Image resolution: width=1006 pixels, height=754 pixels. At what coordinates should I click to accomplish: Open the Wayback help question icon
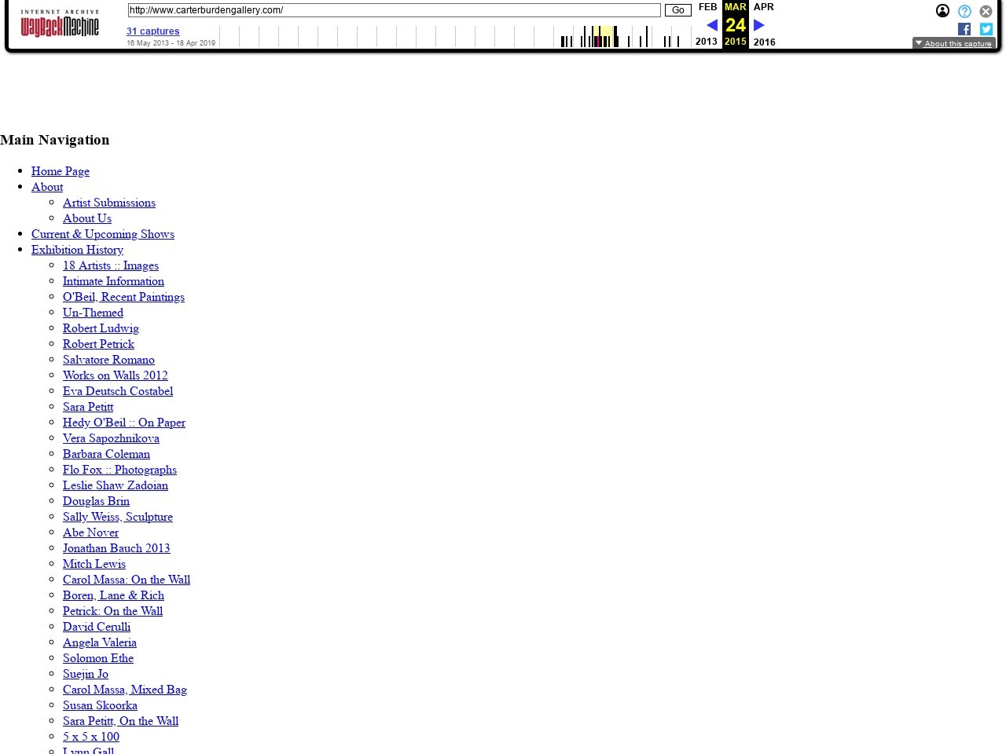[x=964, y=11]
